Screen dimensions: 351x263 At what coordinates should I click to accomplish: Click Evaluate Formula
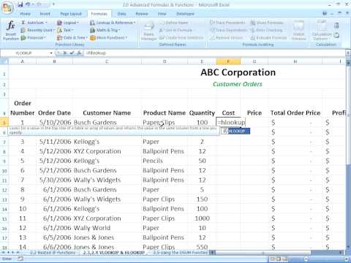click(x=268, y=38)
